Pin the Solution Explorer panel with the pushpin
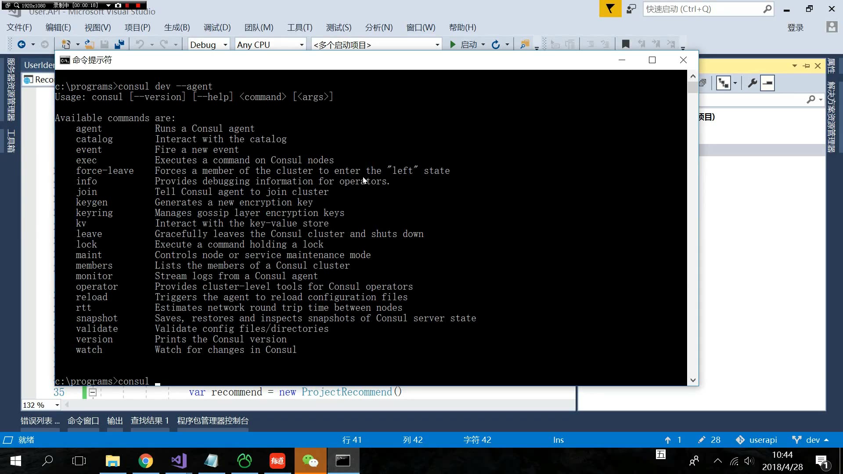 coord(806,66)
